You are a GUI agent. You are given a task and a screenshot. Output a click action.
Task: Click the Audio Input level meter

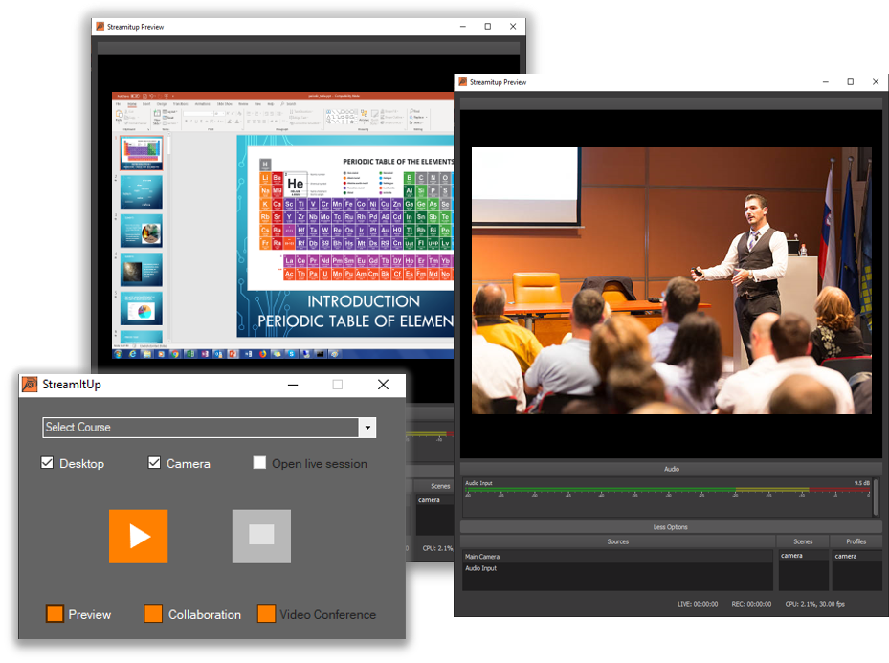tap(667, 490)
